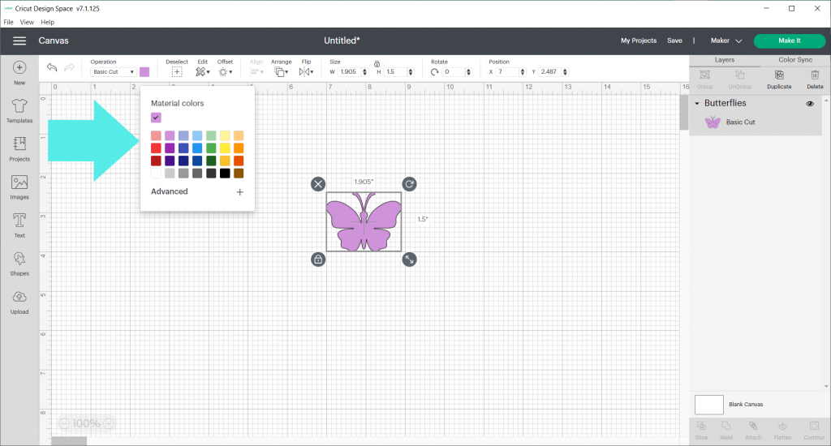Click the Flatten tool icon
This screenshot has height=446, width=831.
[783, 426]
